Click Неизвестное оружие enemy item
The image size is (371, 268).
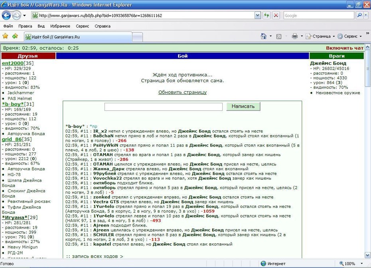coord(337,93)
